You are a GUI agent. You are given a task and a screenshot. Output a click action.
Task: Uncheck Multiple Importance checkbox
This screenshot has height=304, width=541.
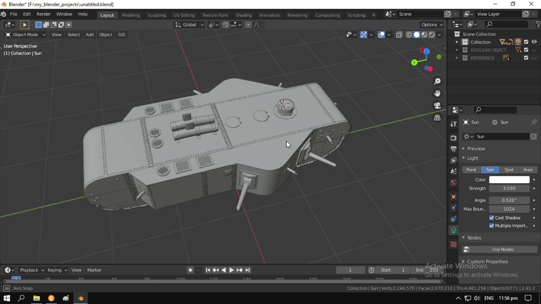492,226
